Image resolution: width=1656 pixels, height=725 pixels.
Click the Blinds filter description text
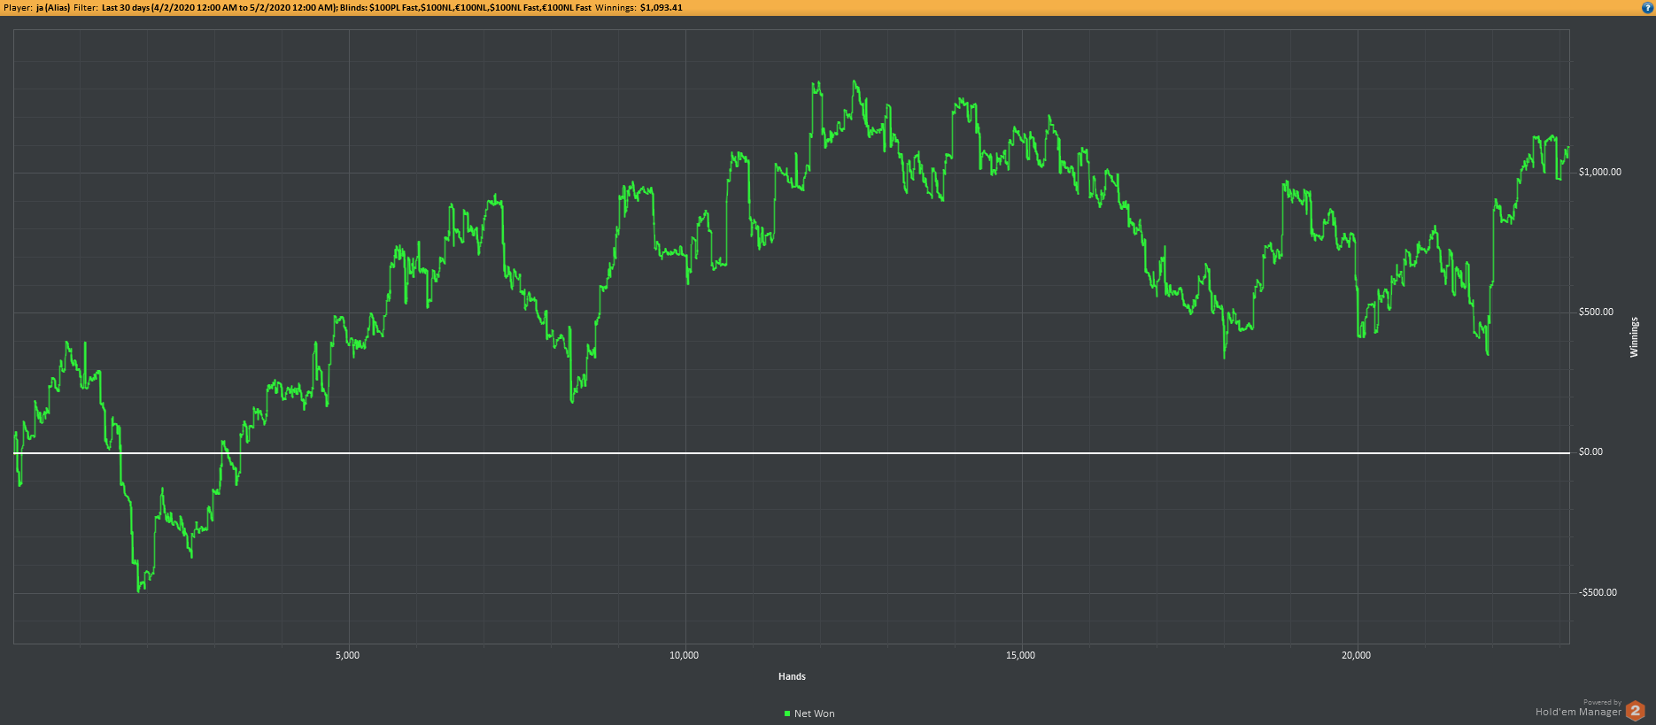466,8
